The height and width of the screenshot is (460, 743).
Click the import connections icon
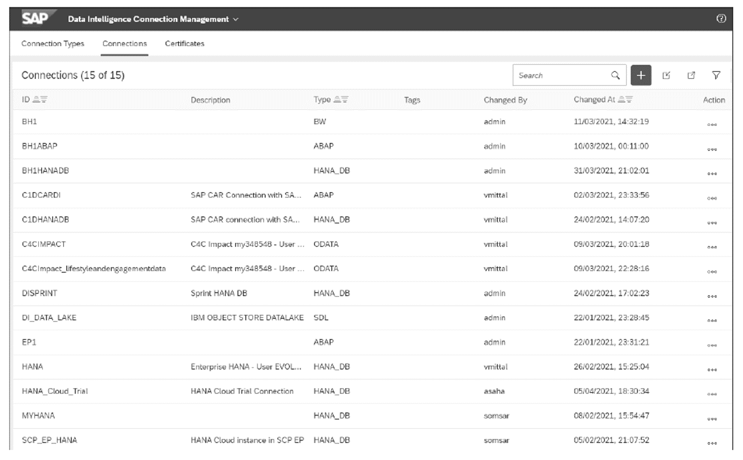tap(666, 75)
